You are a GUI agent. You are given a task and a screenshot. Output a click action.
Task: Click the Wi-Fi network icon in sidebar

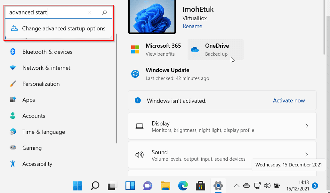[13, 68]
